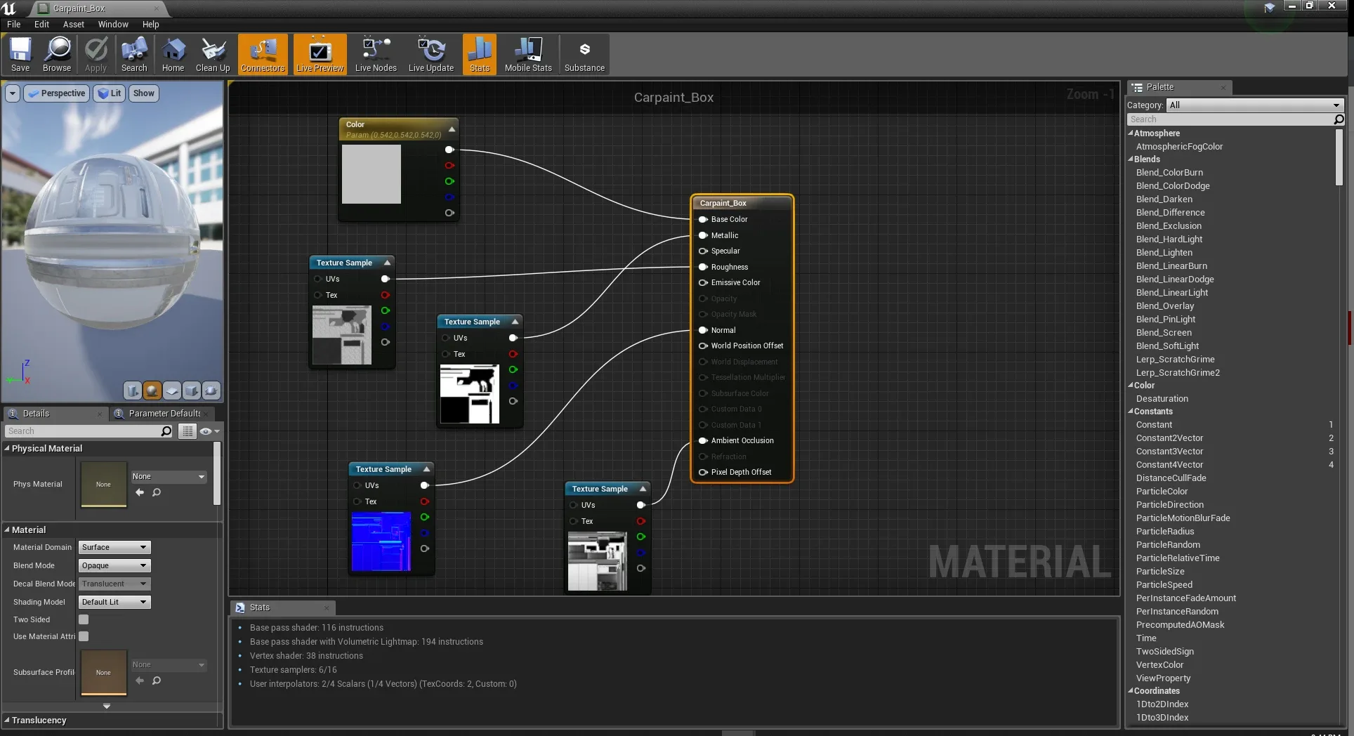1354x736 pixels.
Task: Enable the Two Sided checkbox
Action: coord(84,619)
